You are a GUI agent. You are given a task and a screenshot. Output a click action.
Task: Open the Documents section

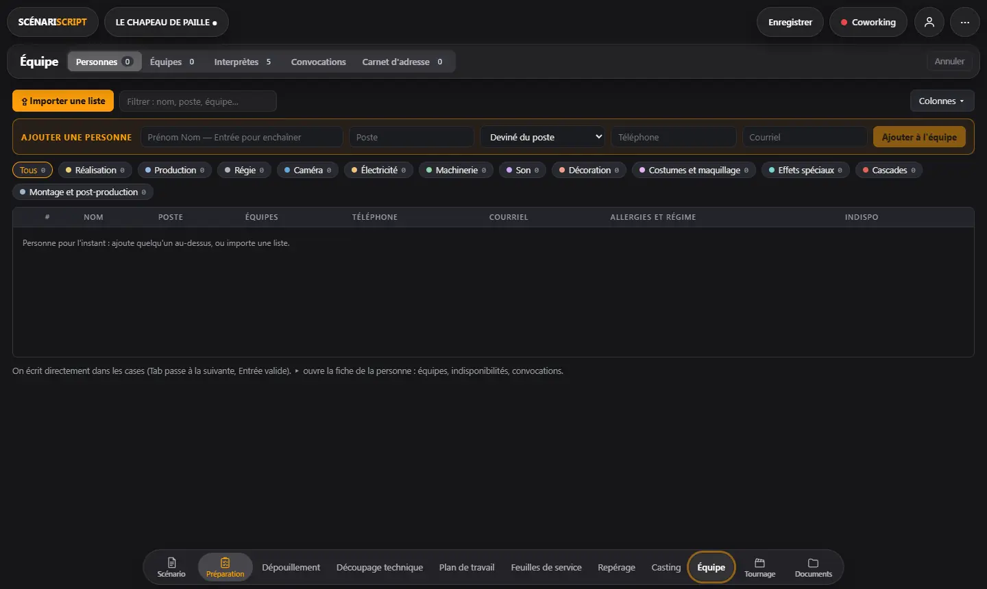(x=814, y=567)
